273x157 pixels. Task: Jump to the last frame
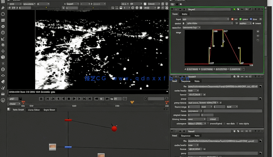pos(90,99)
